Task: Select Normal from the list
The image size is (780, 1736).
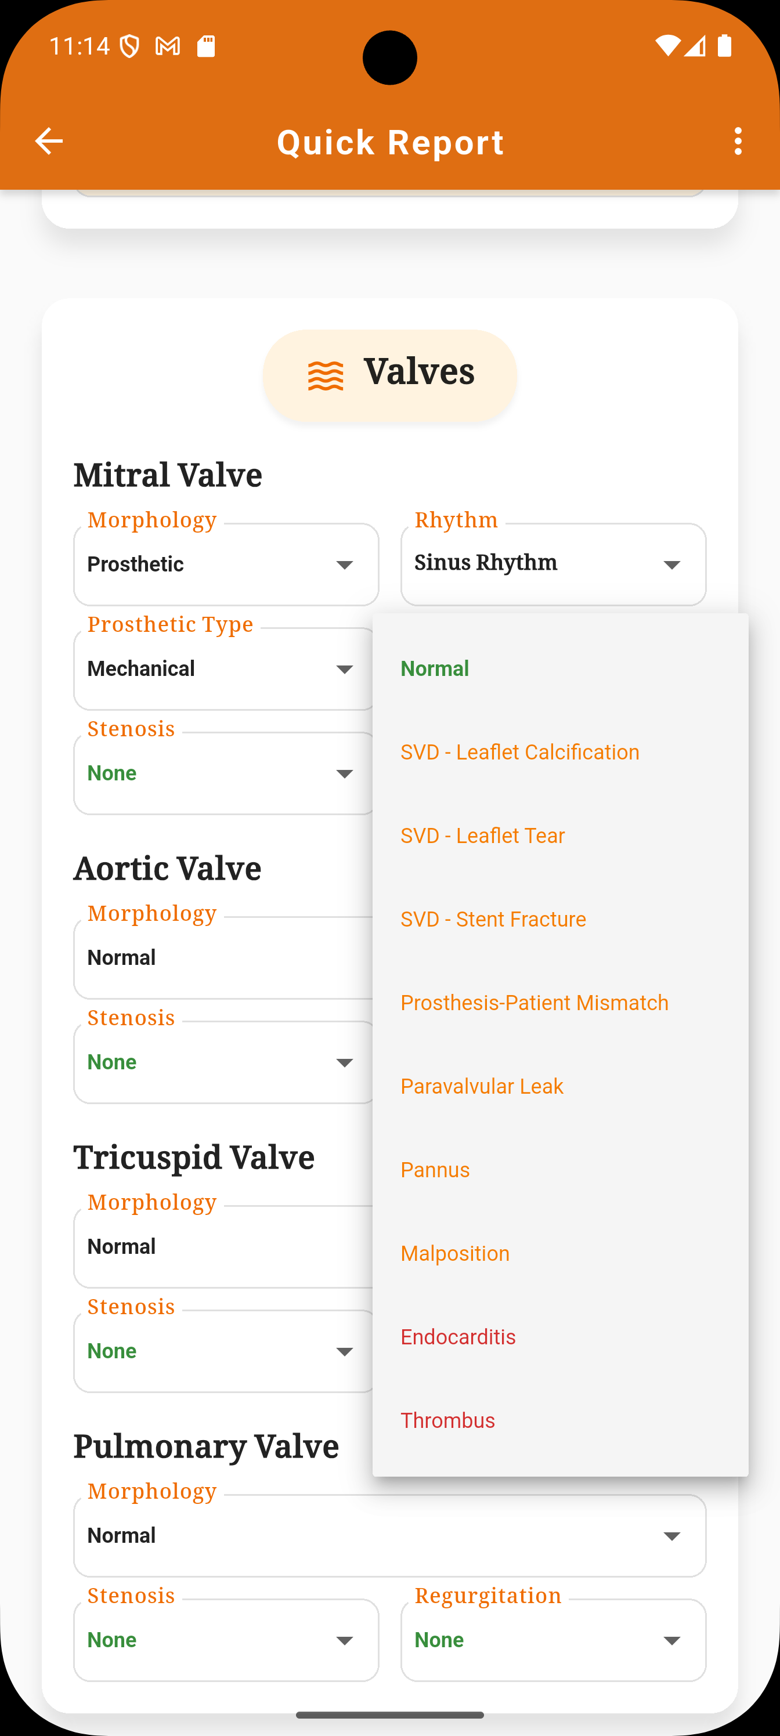Action: [560, 668]
